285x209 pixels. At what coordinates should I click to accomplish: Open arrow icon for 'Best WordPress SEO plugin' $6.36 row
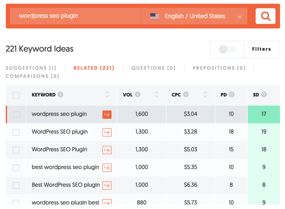coord(107,185)
